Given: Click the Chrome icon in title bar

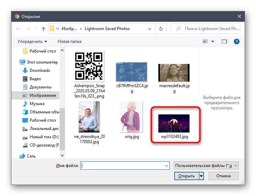Looking at the screenshot, I should (17, 16).
